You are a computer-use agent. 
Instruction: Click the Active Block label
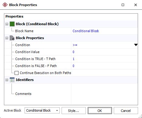point(12,110)
